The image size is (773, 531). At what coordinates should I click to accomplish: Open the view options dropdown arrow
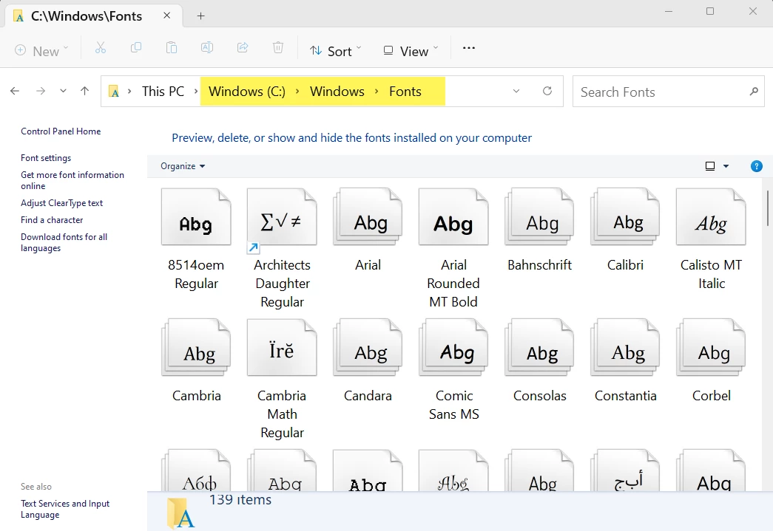pyautogui.click(x=726, y=166)
